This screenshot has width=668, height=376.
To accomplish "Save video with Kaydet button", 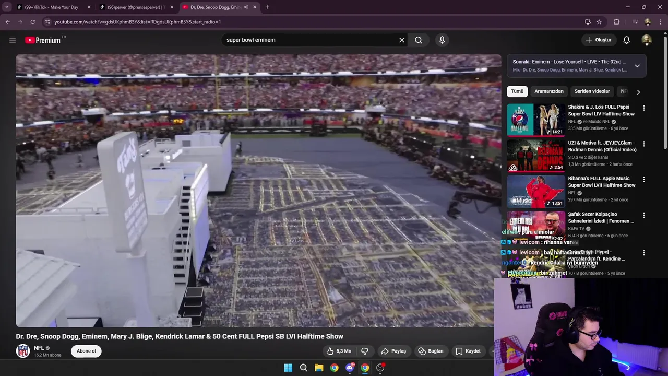I will [x=468, y=351].
